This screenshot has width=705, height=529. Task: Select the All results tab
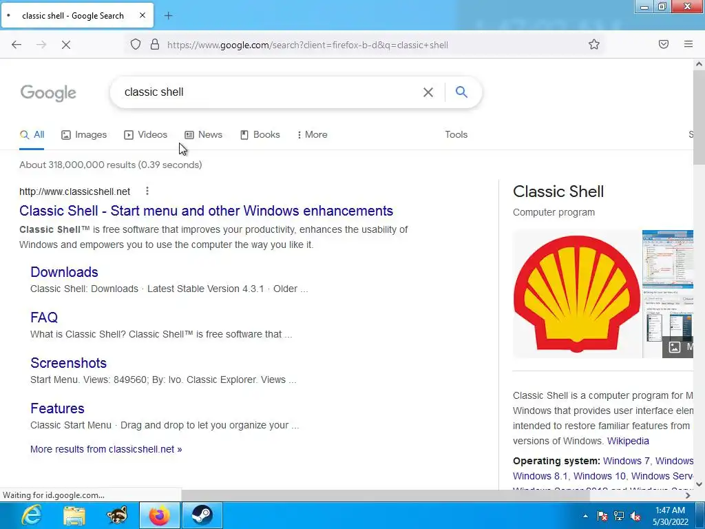coord(32,134)
